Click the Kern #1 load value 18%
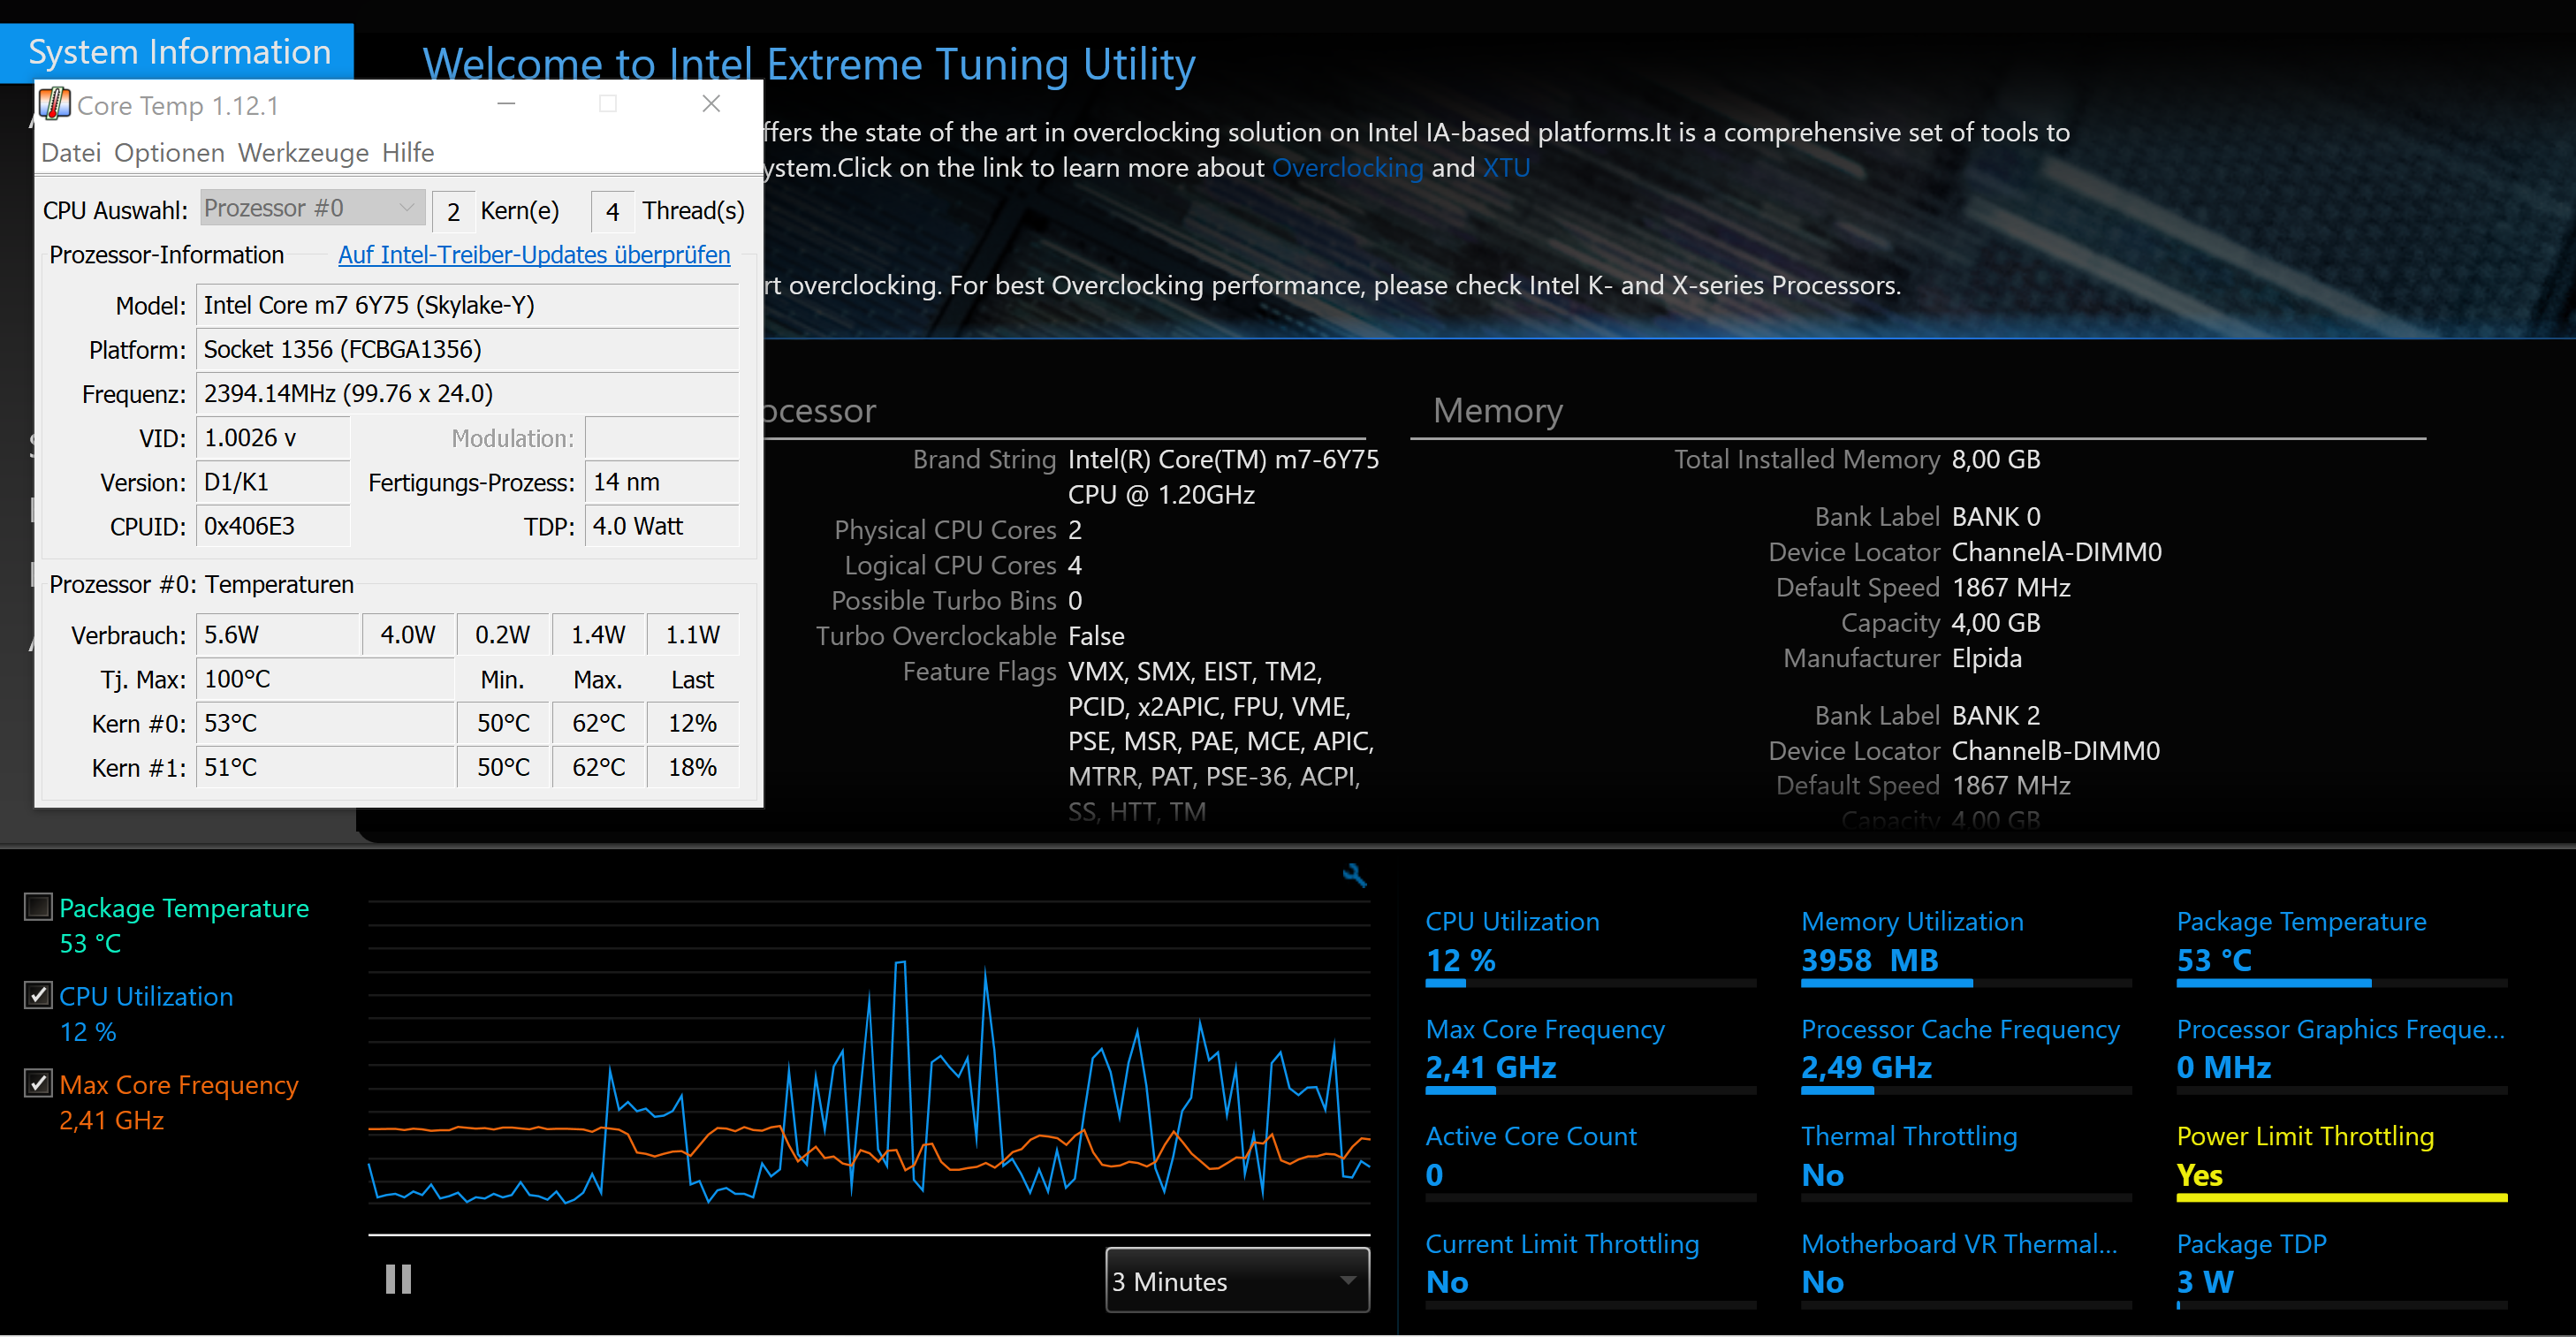This screenshot has height=1337, width=2576. (692, 767)
